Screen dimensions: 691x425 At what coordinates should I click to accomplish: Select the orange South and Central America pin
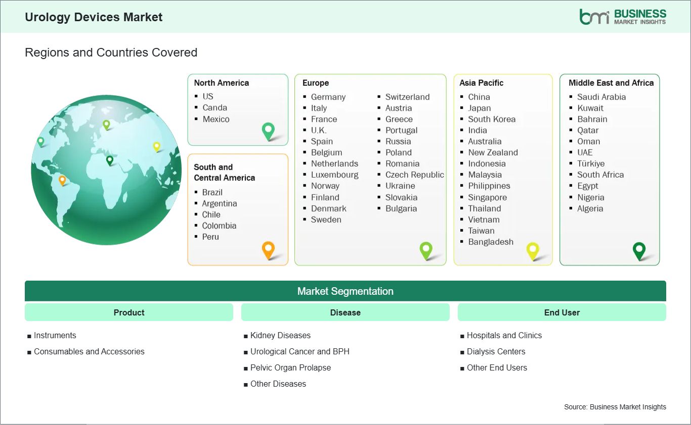[x=268, y=249]
